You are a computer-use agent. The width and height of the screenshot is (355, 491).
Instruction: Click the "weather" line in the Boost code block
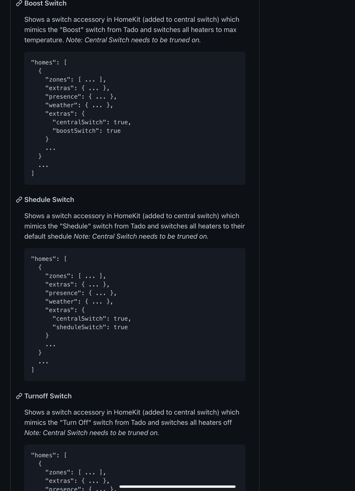79,105
